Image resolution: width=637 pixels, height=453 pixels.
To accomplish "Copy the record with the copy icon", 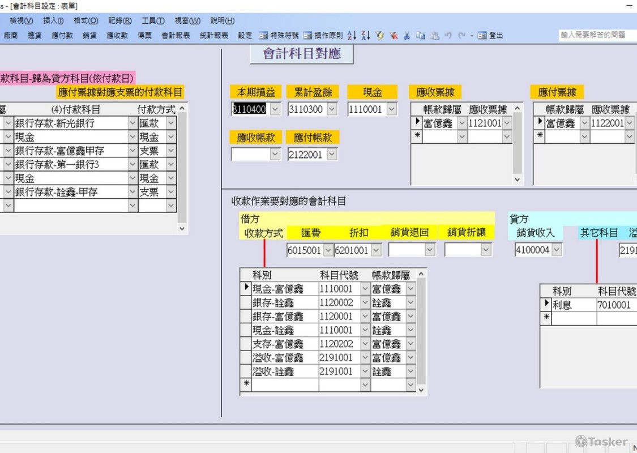I will [421, 35].
